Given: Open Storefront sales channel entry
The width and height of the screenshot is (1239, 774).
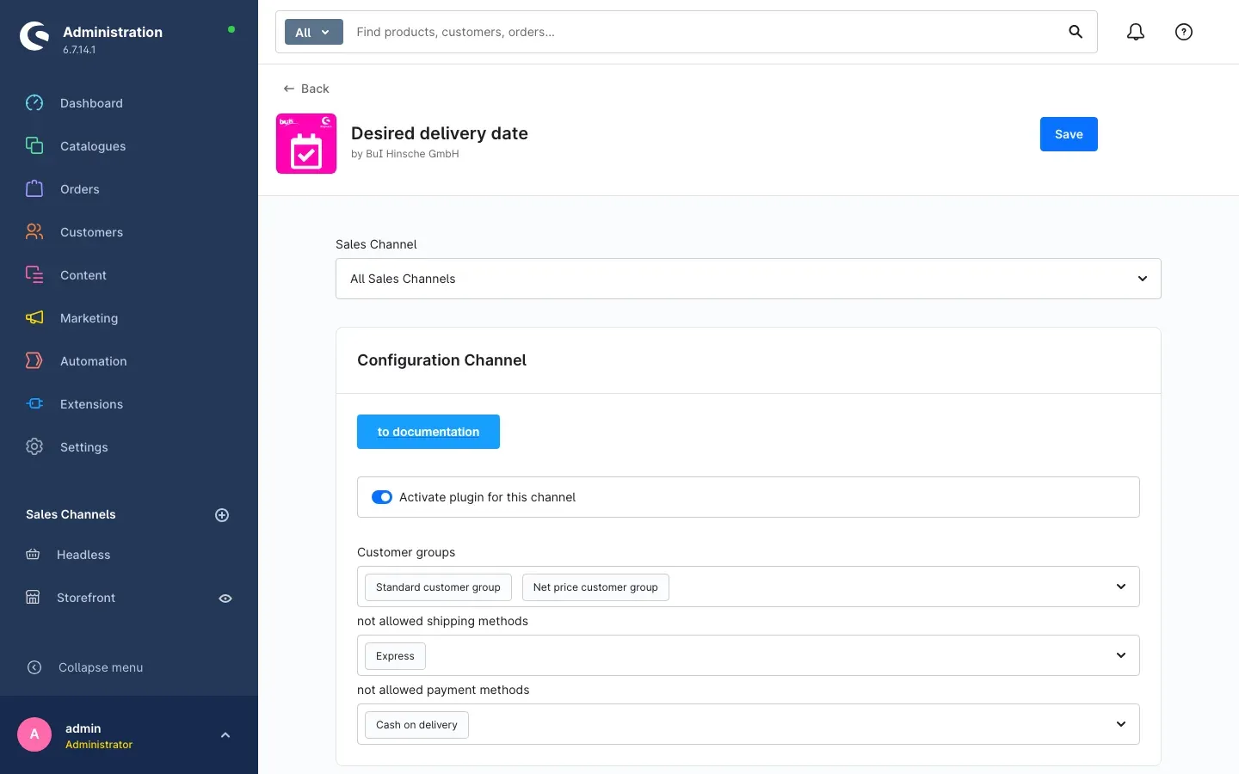Looking at the screenshot, I should 86,598.
